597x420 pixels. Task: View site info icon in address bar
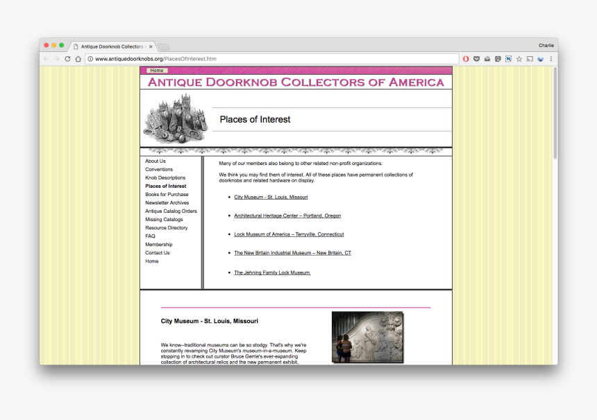pyautogui.click(x=90, y=59)
